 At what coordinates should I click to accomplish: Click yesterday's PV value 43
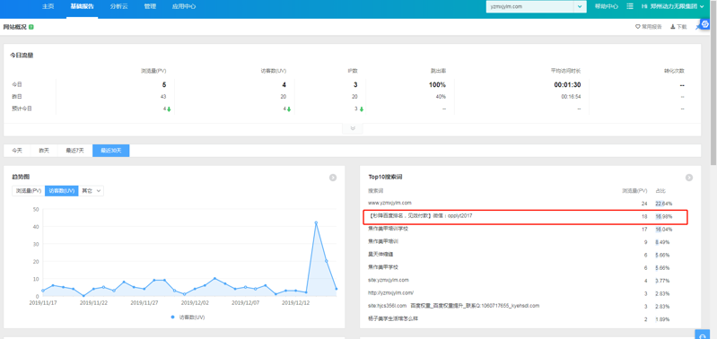click(163, 97)
